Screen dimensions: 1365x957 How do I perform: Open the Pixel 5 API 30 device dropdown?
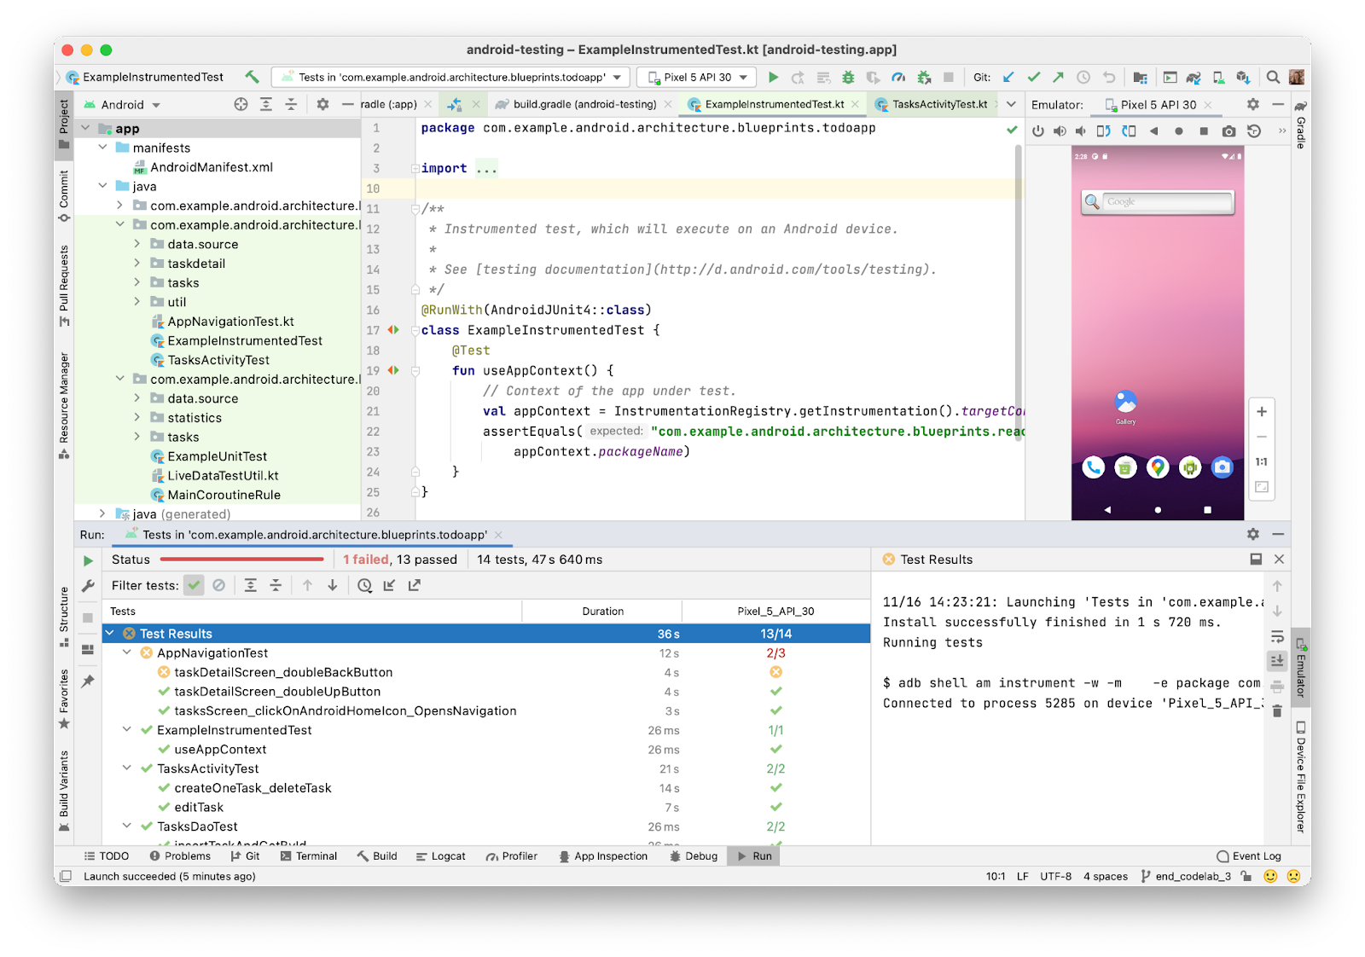695,77
